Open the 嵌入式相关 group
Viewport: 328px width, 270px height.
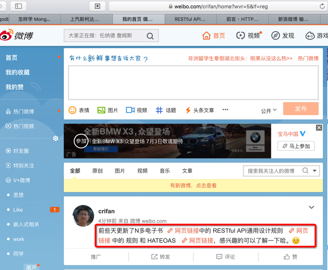[26, 224]
